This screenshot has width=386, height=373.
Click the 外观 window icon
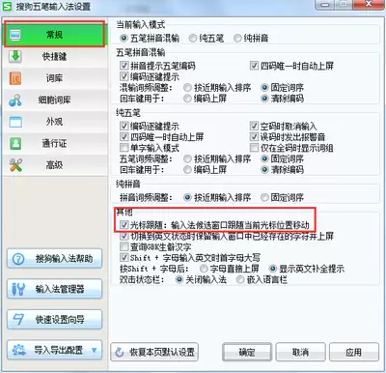15,122
